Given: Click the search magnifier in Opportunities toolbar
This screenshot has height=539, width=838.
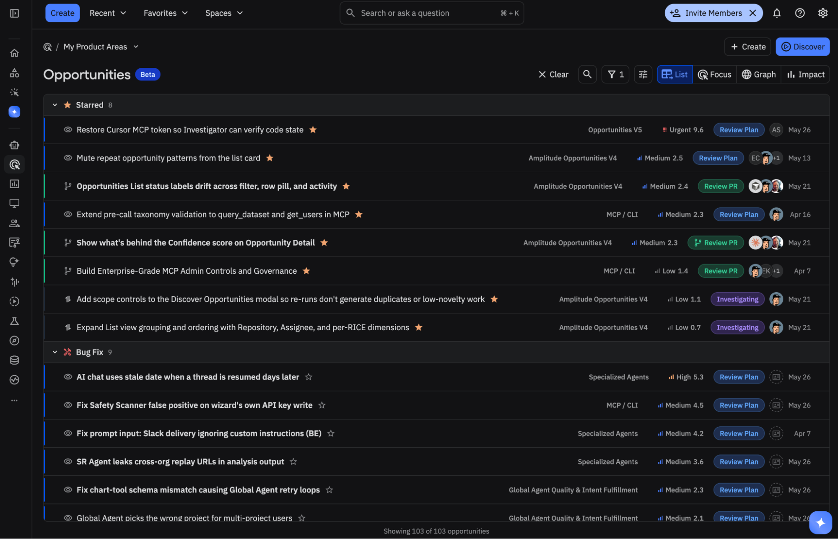Looking at the screenshot, I should [587, 75].
